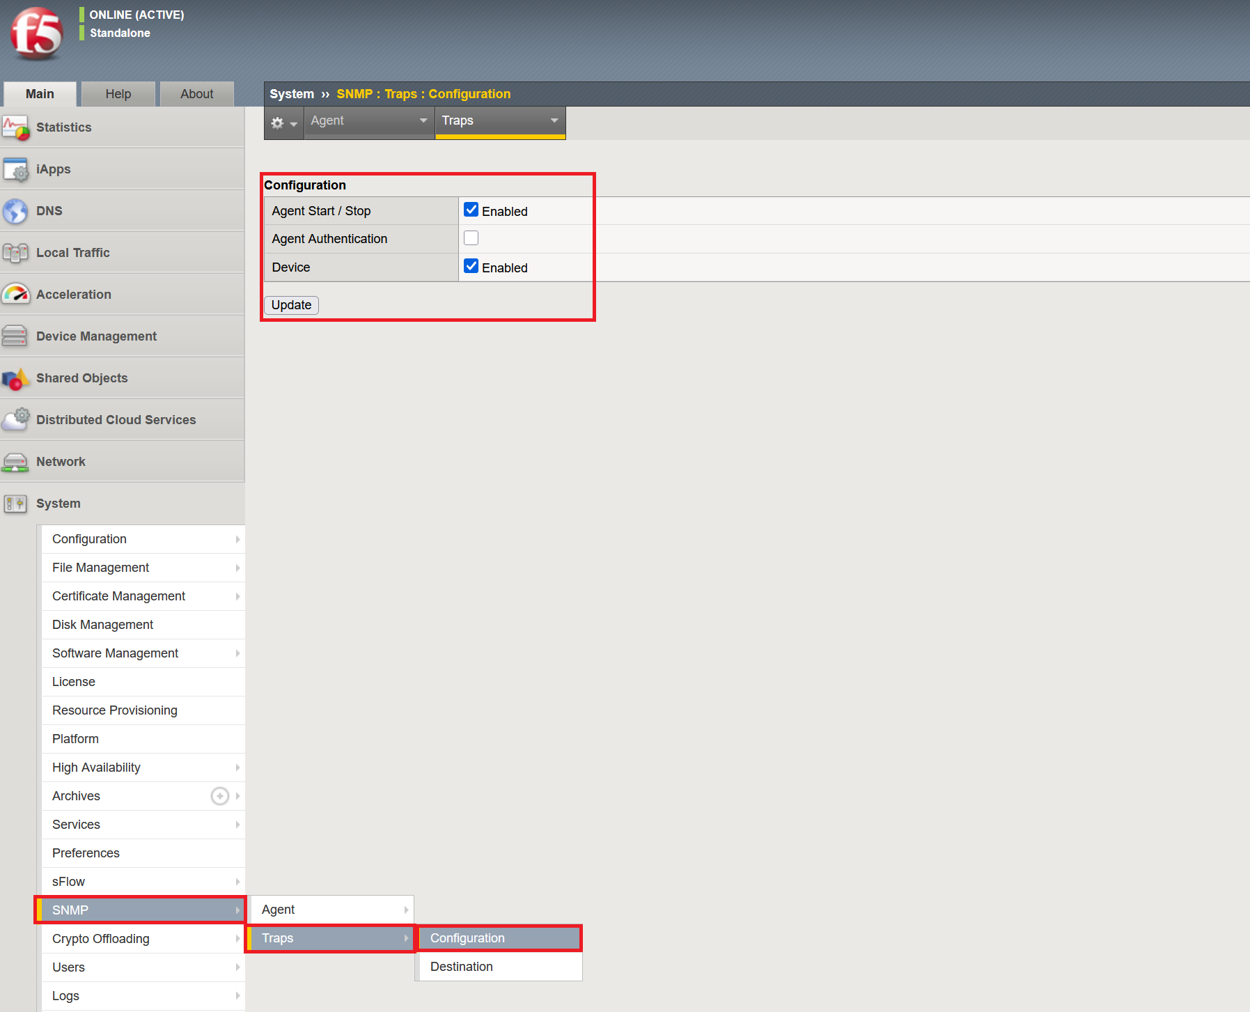Open Disk Management
Viewport: 1250px width, 1012px height.
pyautogui.click(x=143, y=625)
